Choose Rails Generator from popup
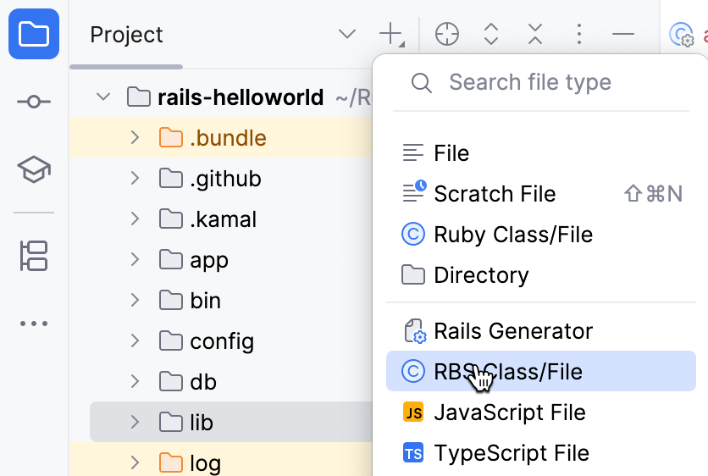 (512, 331)
